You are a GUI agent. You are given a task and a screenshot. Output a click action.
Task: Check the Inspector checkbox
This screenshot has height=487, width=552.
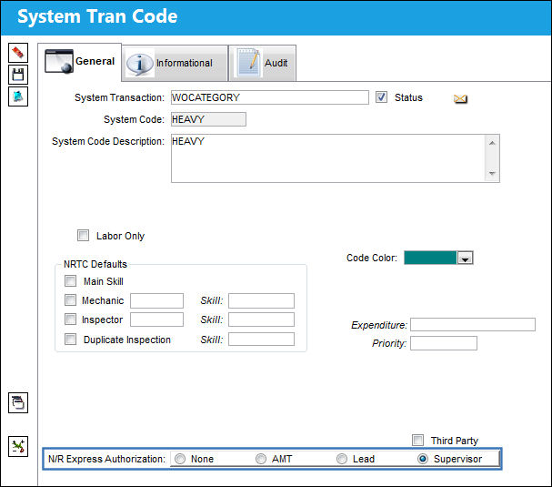(70, 320)
